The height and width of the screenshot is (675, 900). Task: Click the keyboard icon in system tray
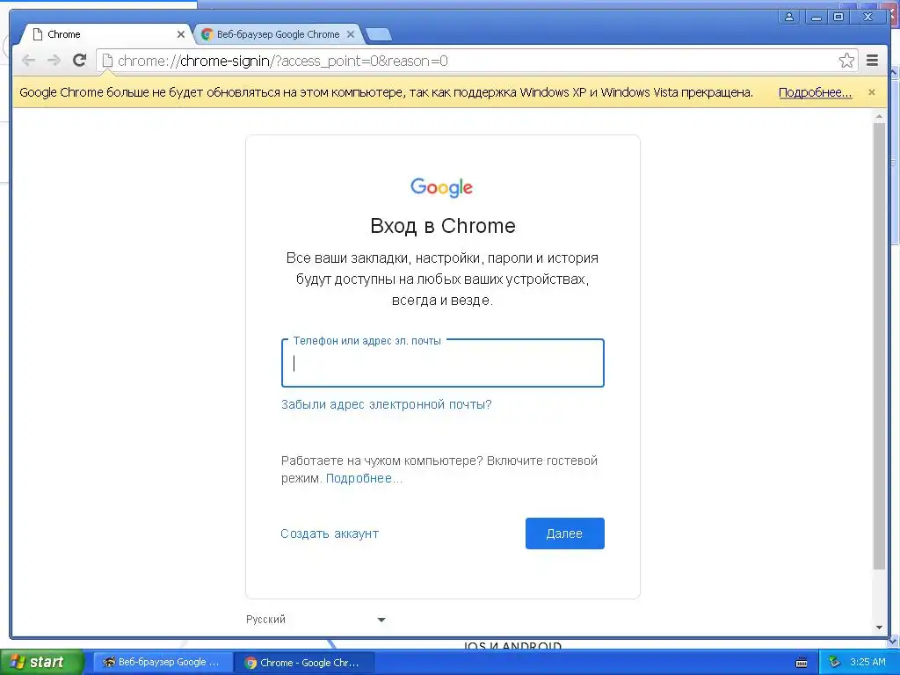tap(802, 663)
